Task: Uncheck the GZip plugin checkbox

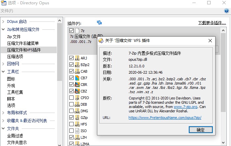Action: (x=72, y=117)
